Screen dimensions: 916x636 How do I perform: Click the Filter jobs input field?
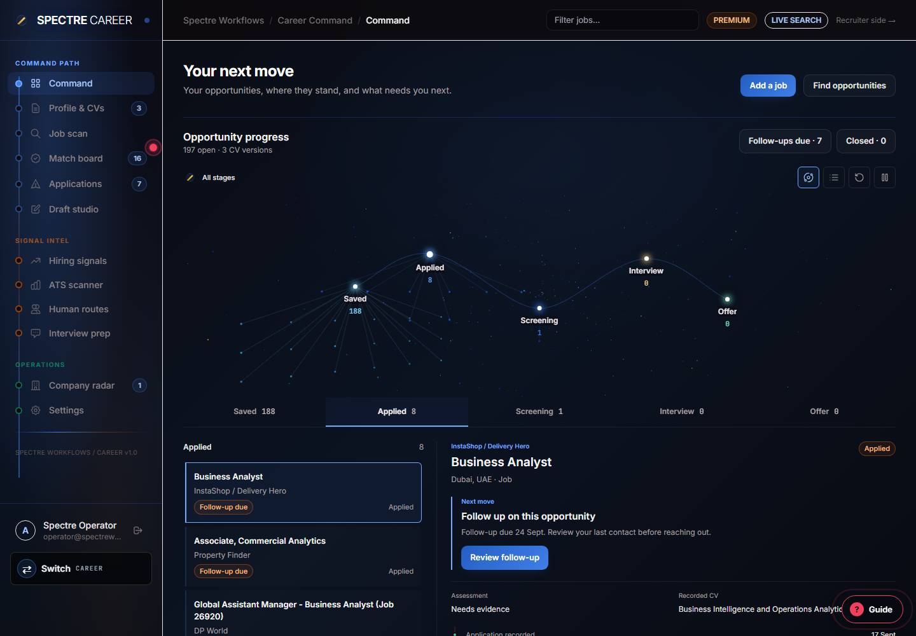coord(622,20)
